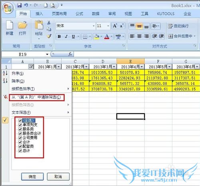Uncheck 总计 filter item
This screenshot has width=200, height=186.
click(20, 151)
